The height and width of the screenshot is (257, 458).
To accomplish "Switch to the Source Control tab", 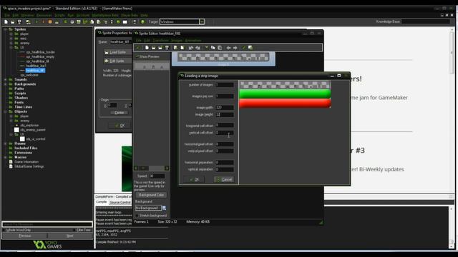I will (120, 202).
